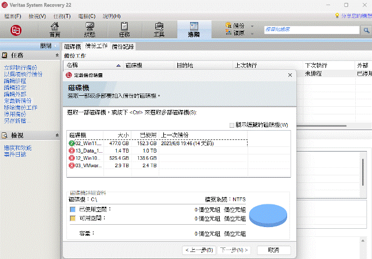Viewport: 372px width, 259px height.
Task: Click the 下一步(N) next button
Action: click(x=234, y=250)
